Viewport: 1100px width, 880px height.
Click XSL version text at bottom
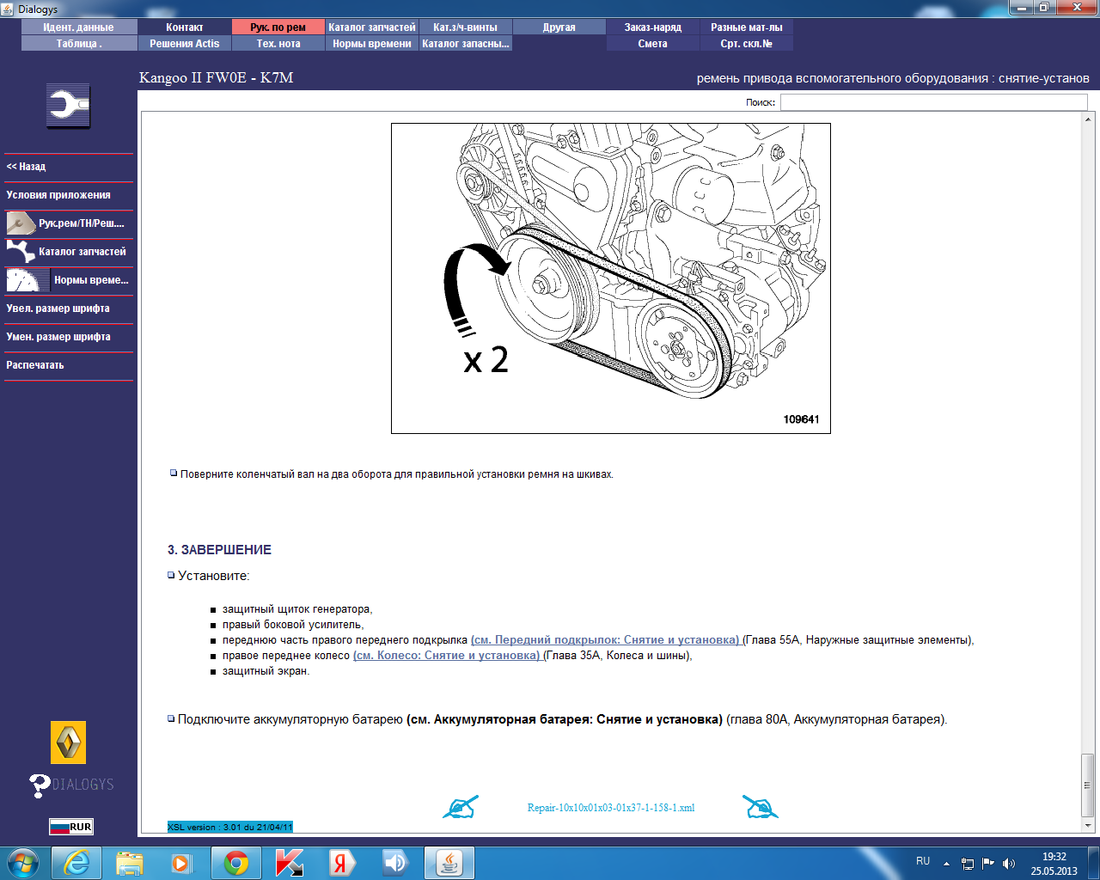[x=230, y=827]
